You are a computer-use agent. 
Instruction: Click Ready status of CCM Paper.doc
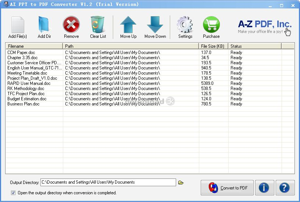[x=236, y=53]
